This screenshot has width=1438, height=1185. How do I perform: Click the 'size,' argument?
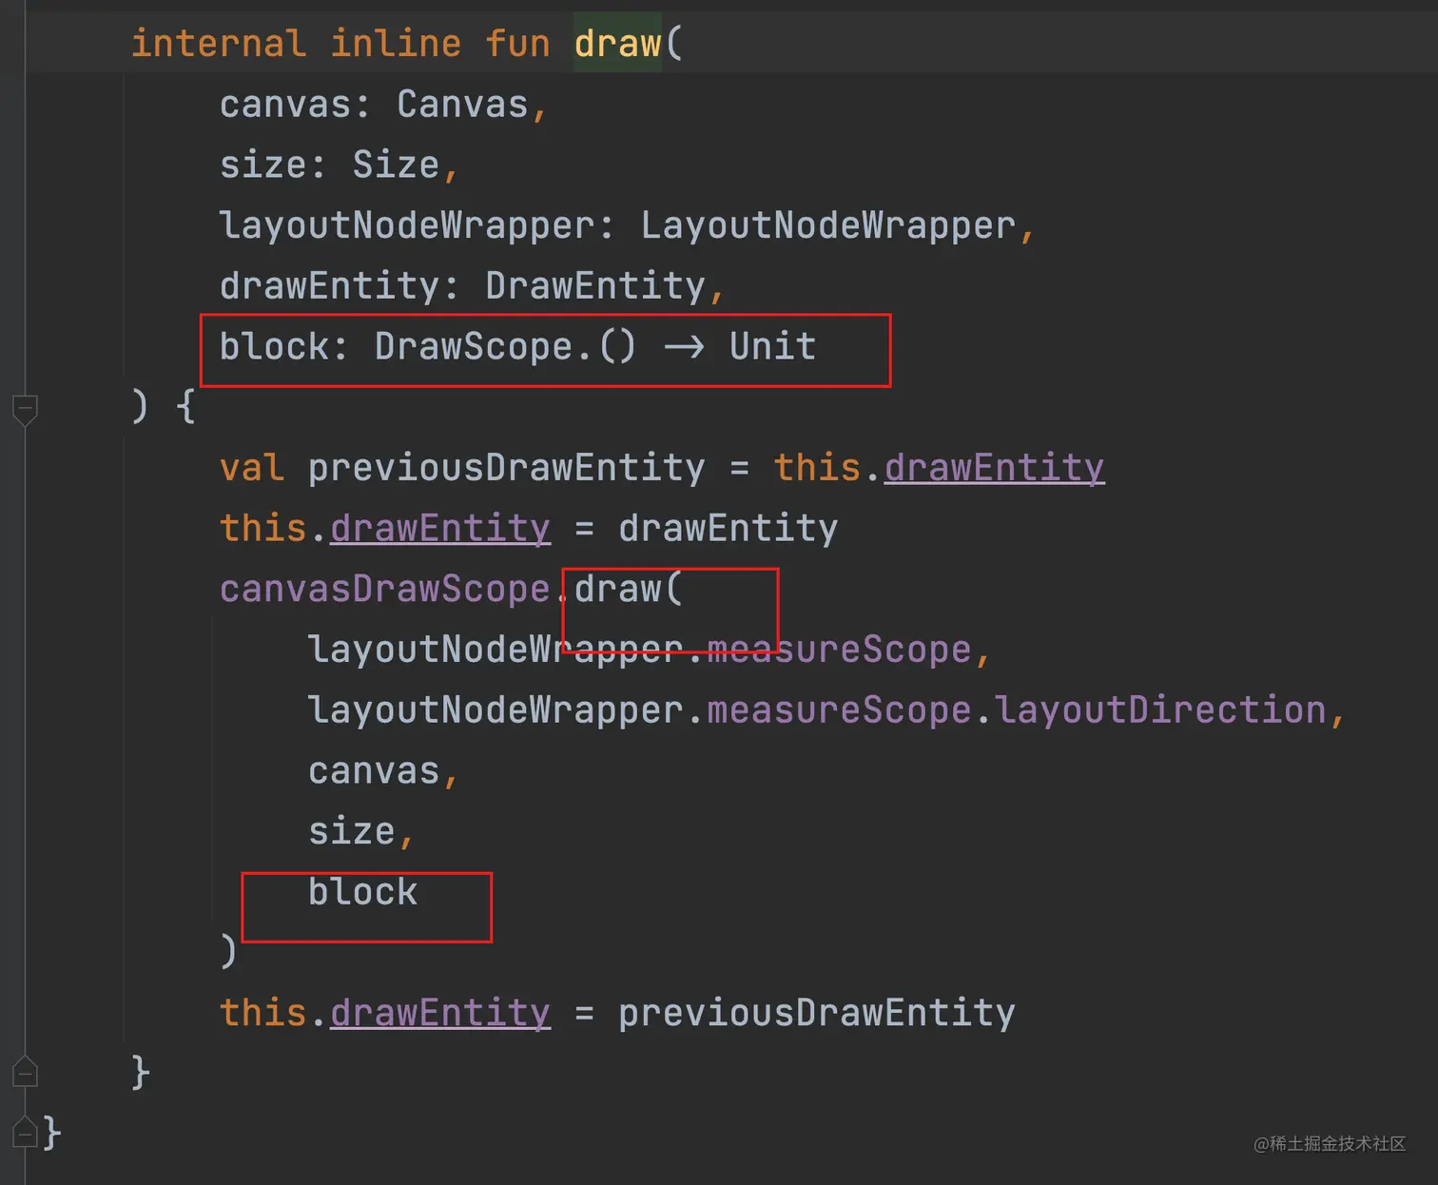(x=361, y=832)
